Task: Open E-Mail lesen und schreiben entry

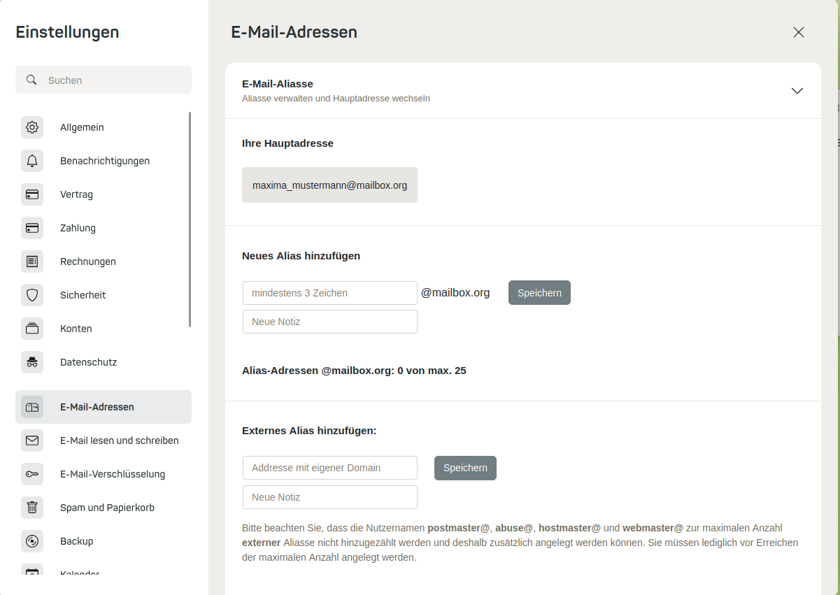Action: (104, 440)
